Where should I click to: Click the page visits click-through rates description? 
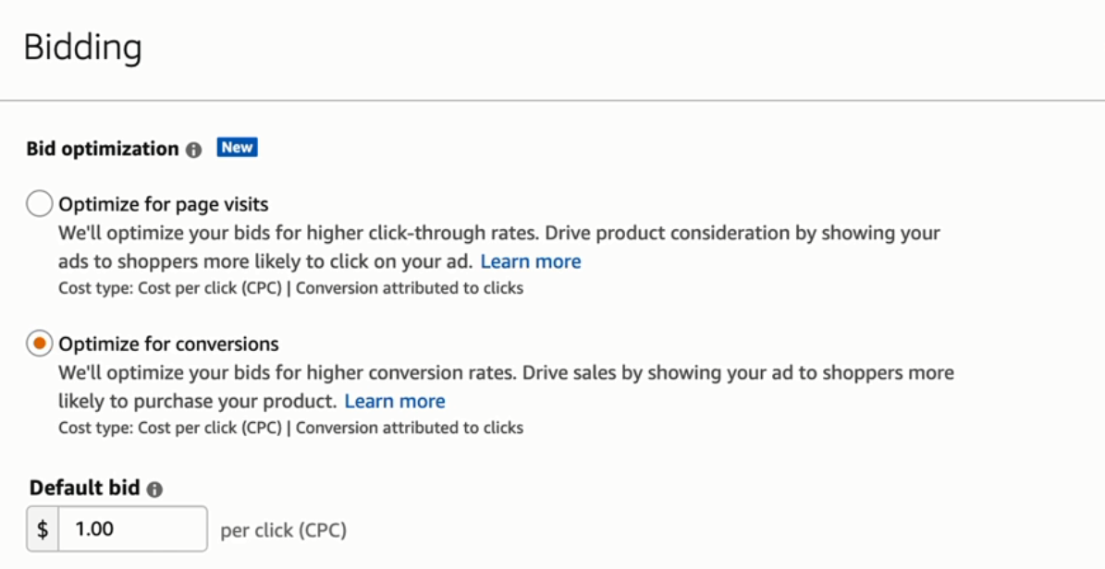coord(499,234)
